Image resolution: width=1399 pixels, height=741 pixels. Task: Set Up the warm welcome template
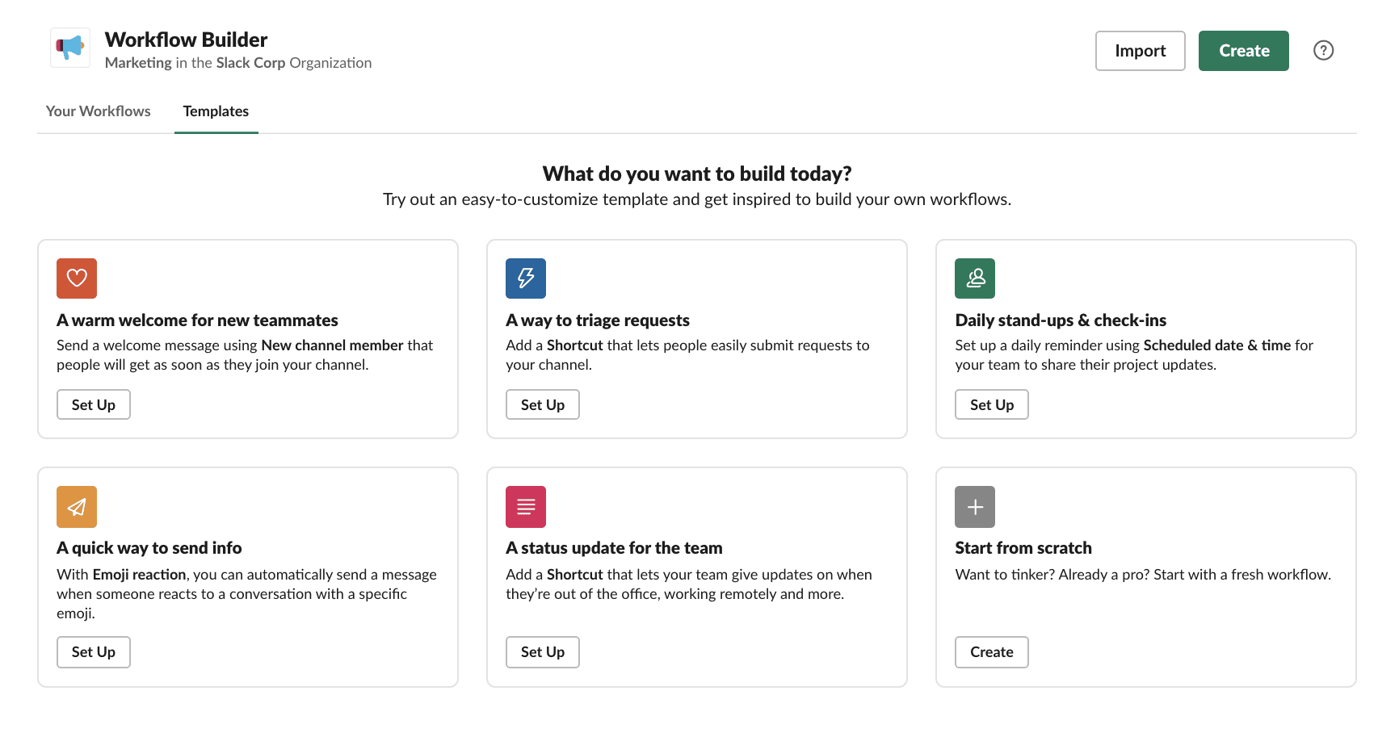coord(93,404)
